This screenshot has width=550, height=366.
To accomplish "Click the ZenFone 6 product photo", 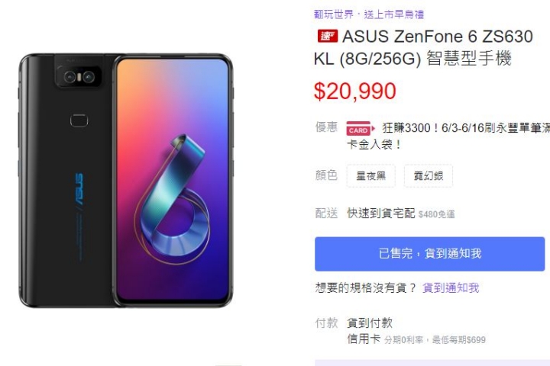I will point(126,181).
